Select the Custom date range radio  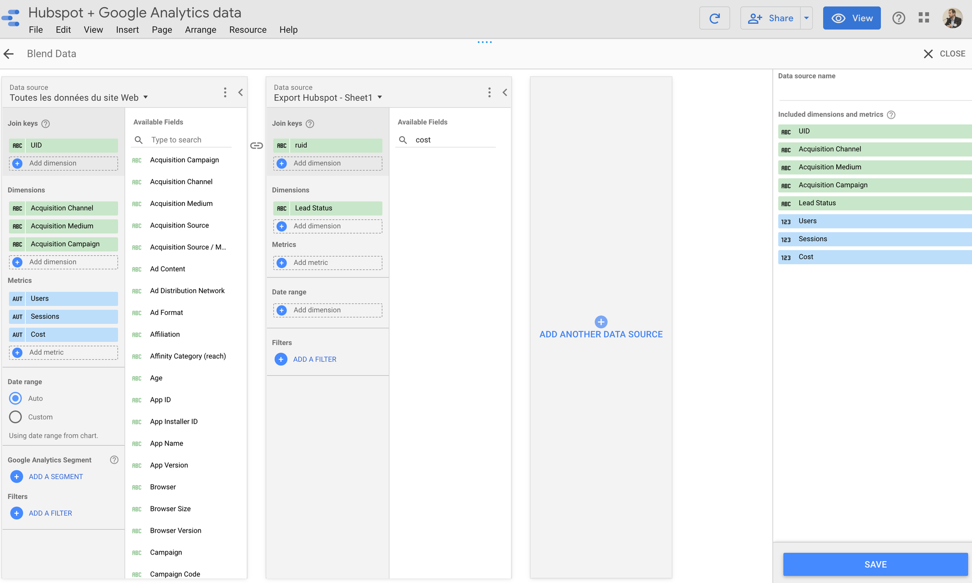(15, 416)
